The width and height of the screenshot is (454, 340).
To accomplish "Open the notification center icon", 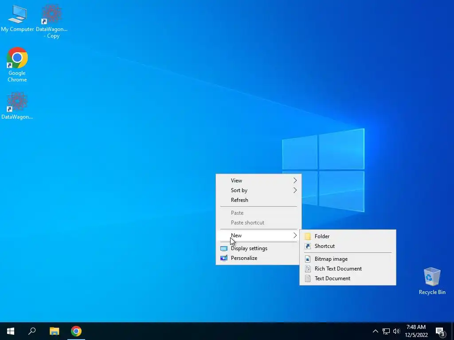I will point(440,331).
